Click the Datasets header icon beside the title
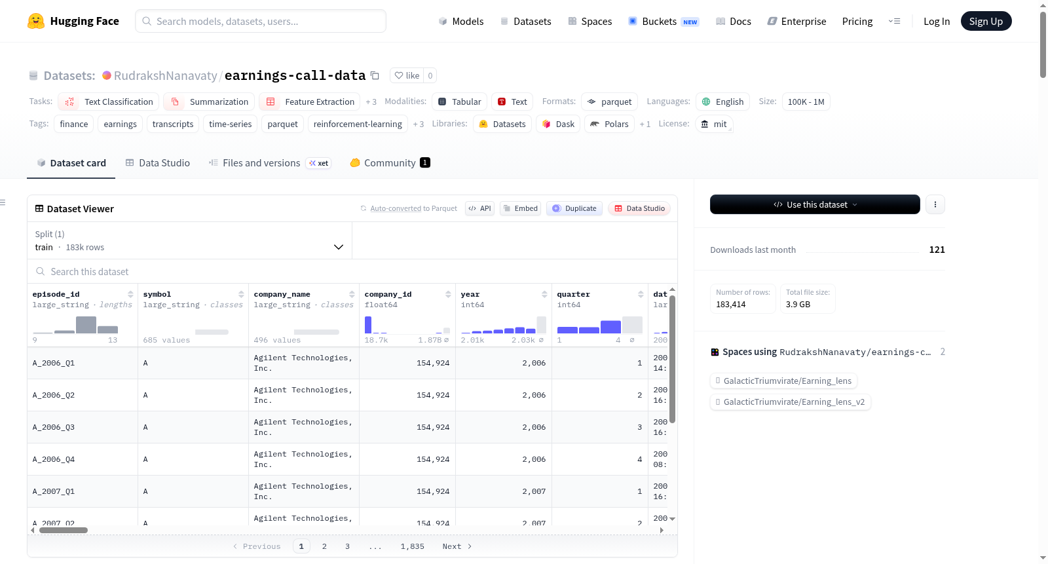 coord(33,75)
